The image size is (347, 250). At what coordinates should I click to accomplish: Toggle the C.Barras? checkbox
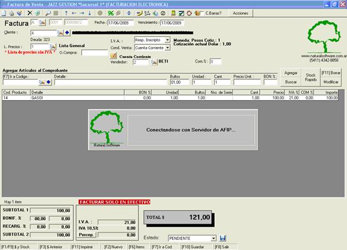coord(202,13)
